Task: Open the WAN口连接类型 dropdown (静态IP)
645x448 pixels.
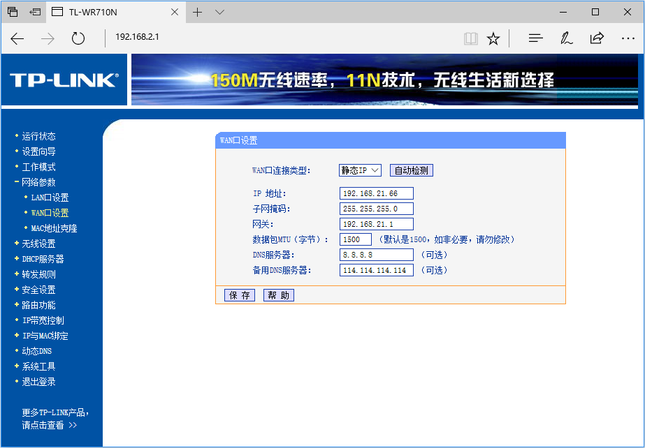Action: pyautogui.click(x=360, y=170)
